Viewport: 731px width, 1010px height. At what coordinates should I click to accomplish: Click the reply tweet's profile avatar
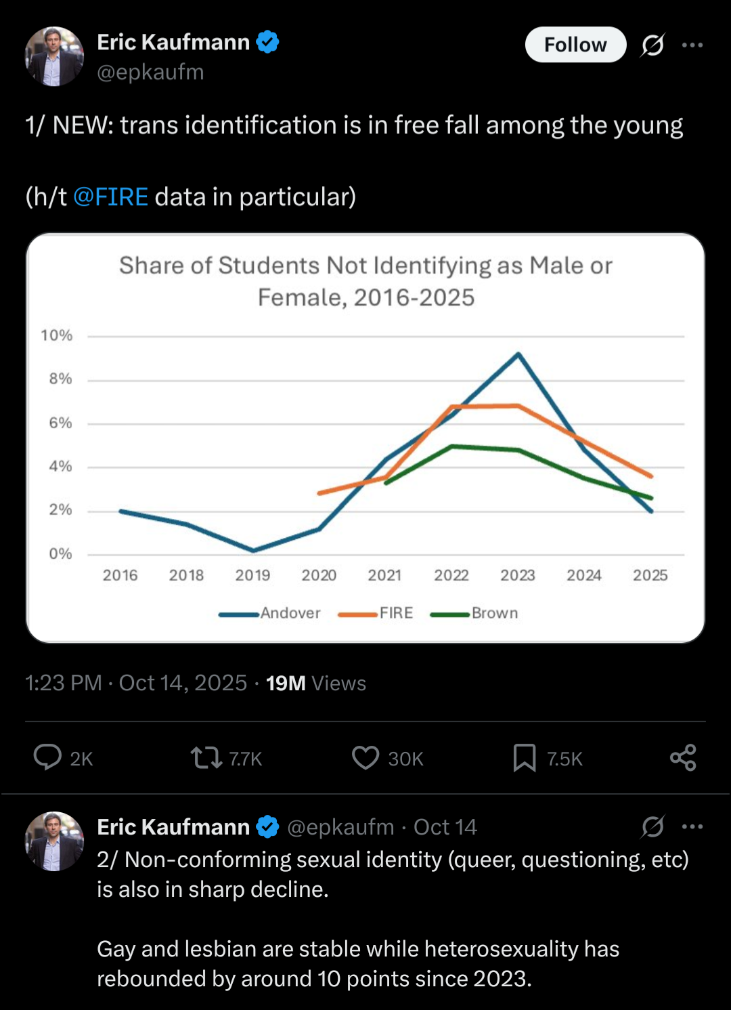54,841
